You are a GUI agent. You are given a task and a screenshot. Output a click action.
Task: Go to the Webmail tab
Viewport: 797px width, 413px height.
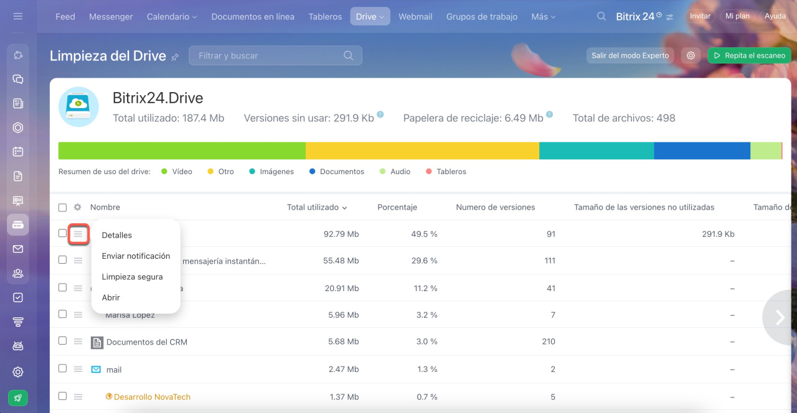[x=415, y=17]
